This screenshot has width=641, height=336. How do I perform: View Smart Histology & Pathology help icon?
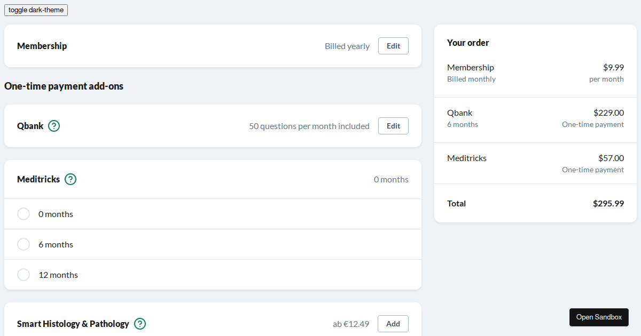tap(140, 324)
